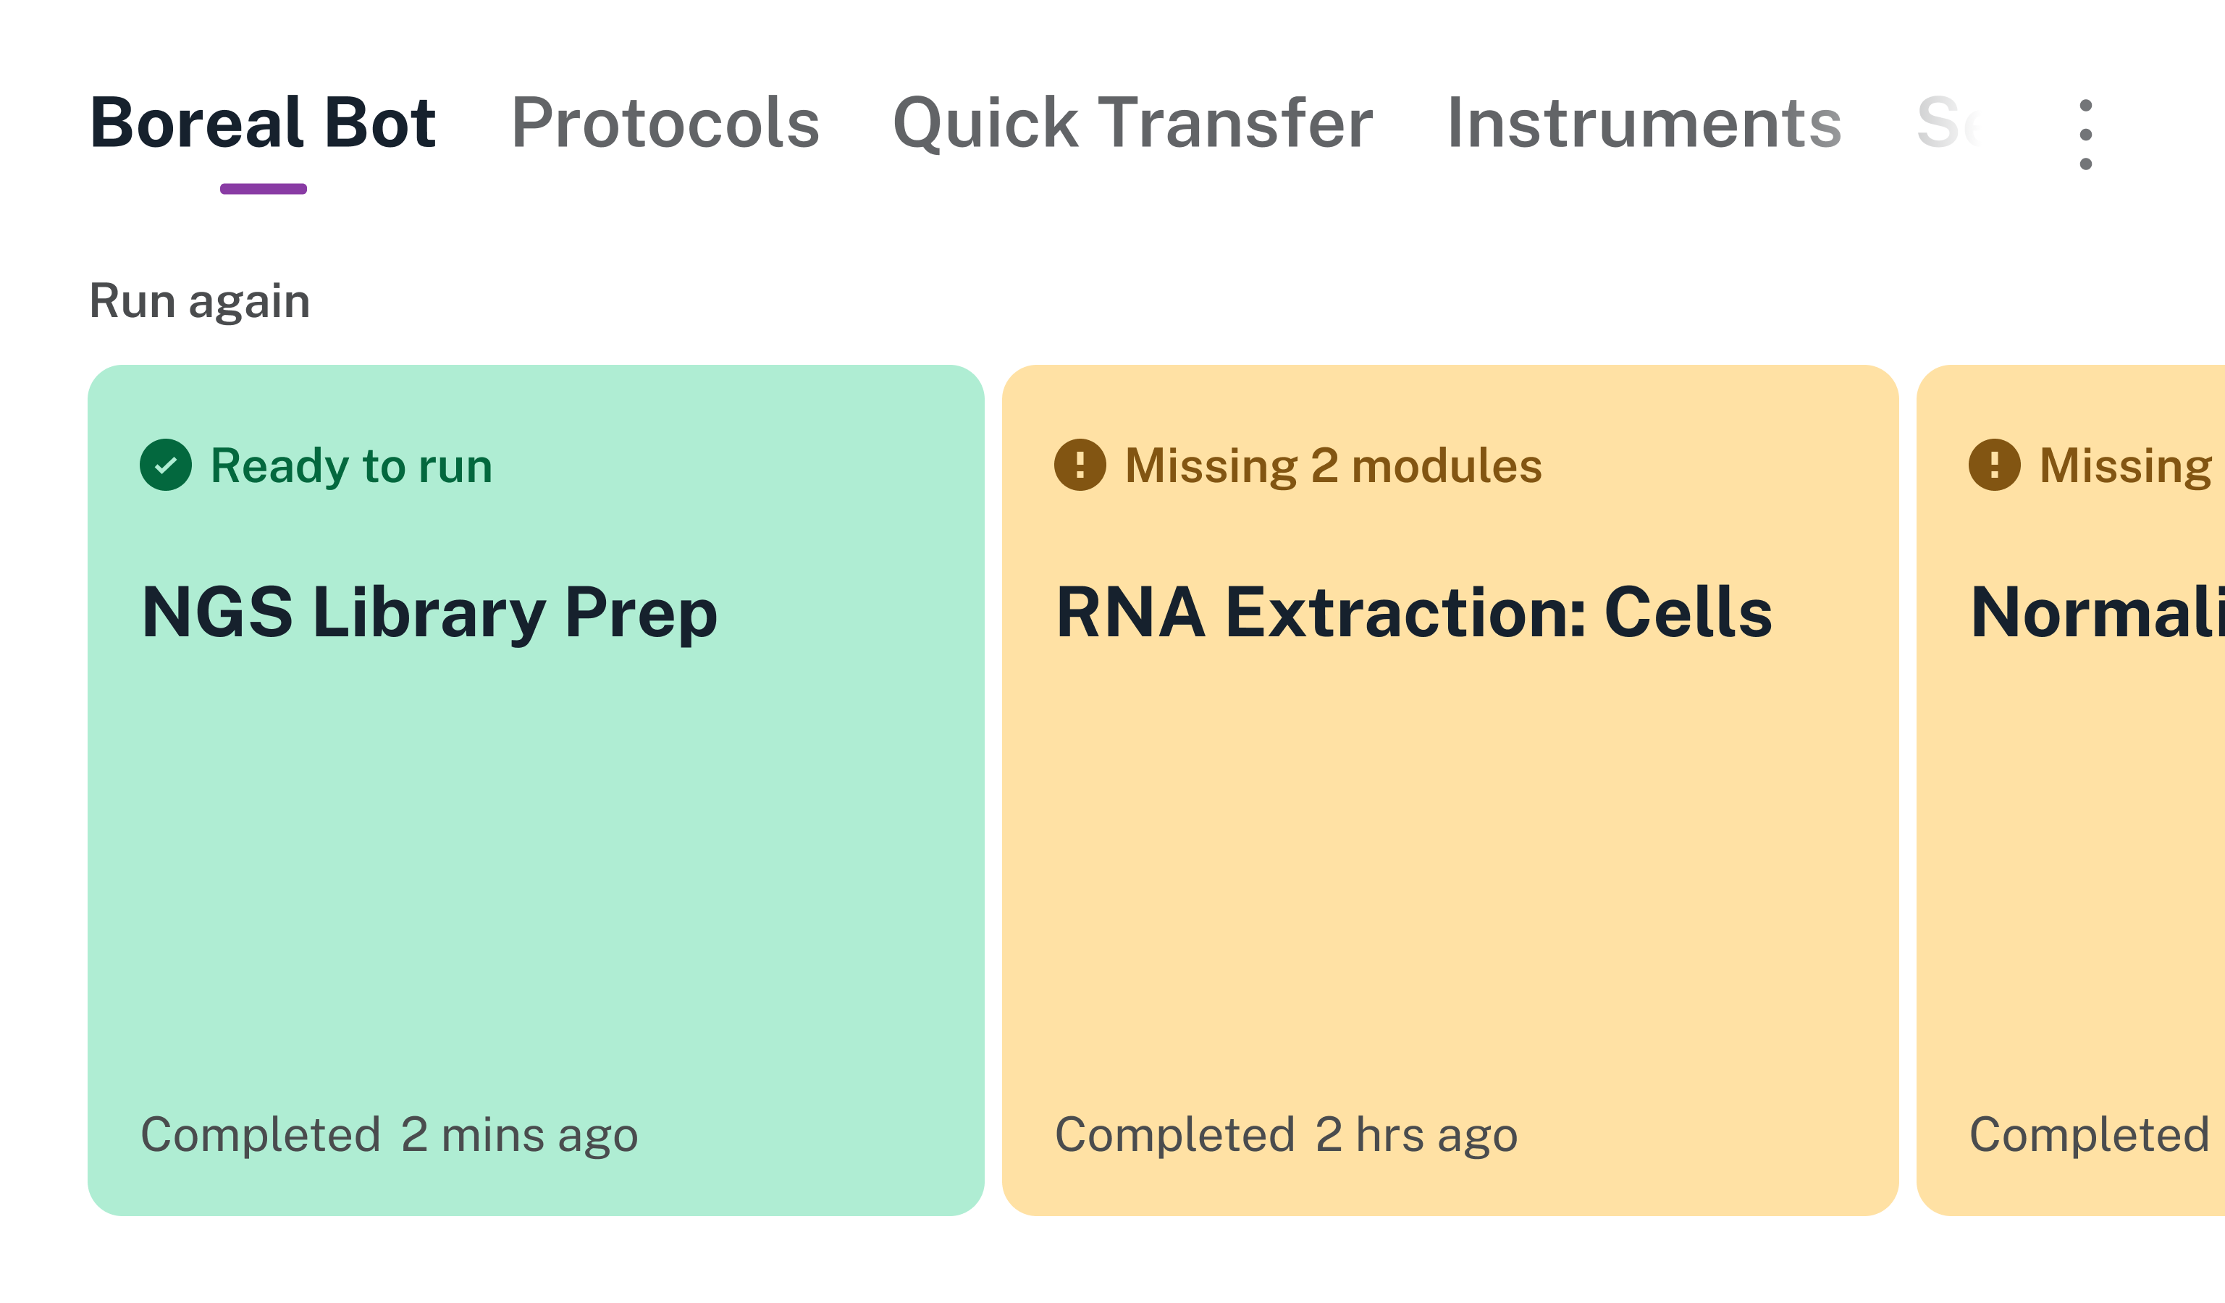Click Completed 2 hrs ago timestamp
Image resolution: width=2225 pixels, height=1303 pixels.
(x=1287, y=1134)
